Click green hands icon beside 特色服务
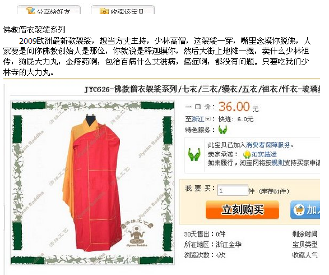329x275 pixels. [223, 130]
